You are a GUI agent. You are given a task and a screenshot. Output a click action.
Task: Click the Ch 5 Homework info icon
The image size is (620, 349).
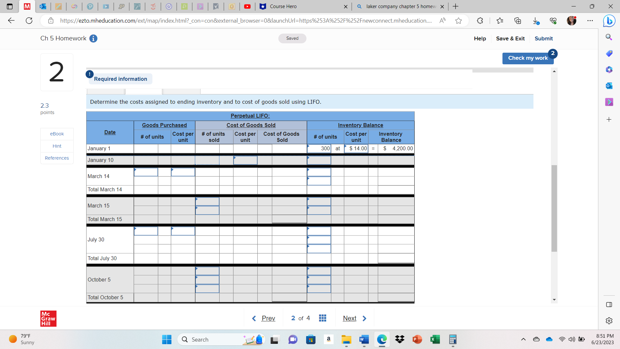(x=93, y=38)
